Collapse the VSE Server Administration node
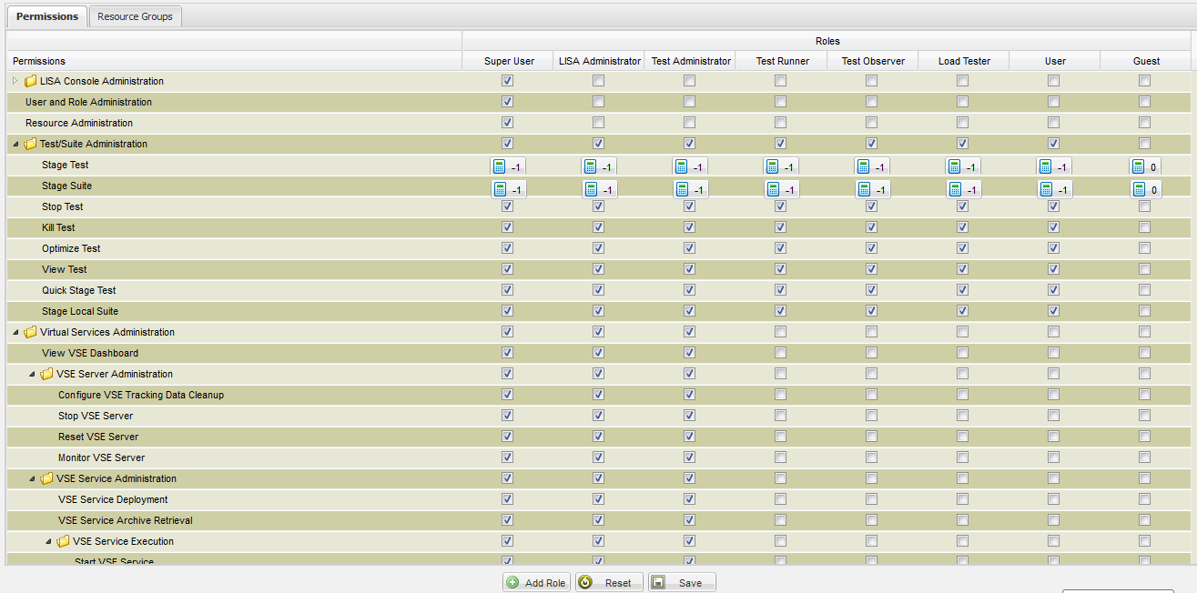Screen dimensions: 1197x593 click(x=31, y=374)
